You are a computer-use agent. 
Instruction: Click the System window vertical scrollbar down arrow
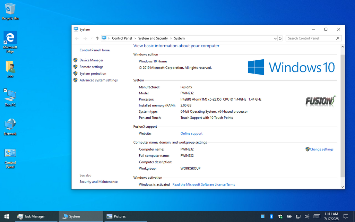343,187
